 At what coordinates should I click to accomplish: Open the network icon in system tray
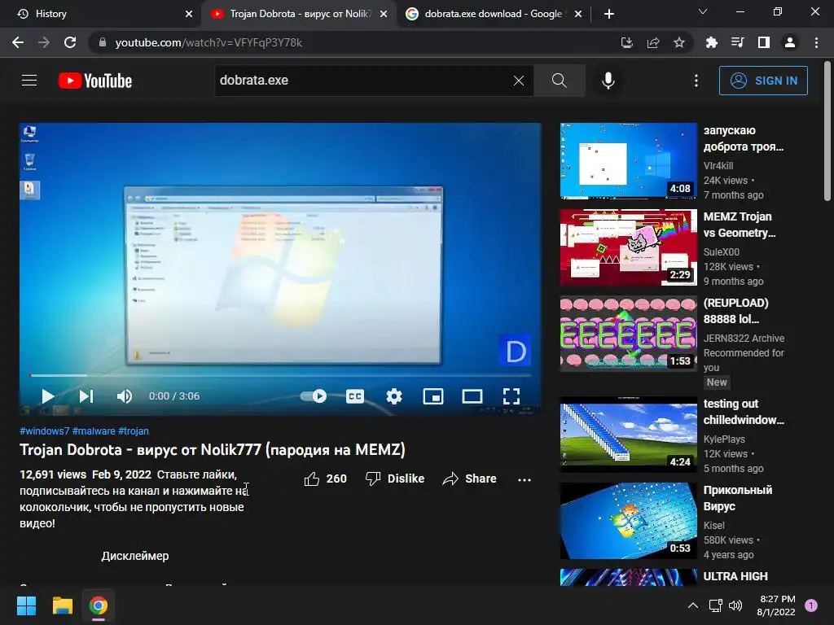click(x=715, y=605)
